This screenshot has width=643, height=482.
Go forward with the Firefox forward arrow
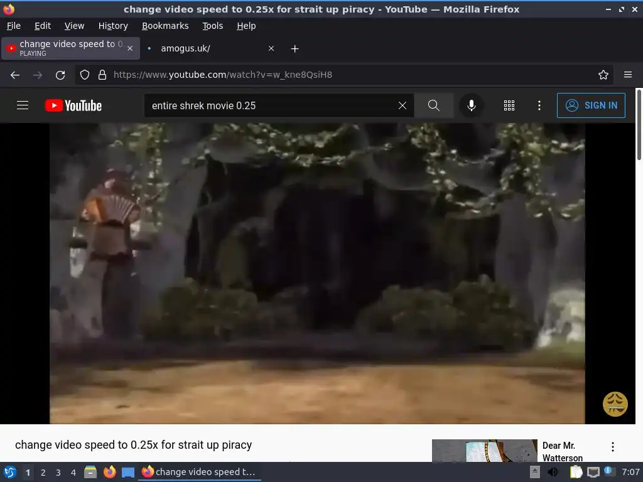click(x=38, y=75)
